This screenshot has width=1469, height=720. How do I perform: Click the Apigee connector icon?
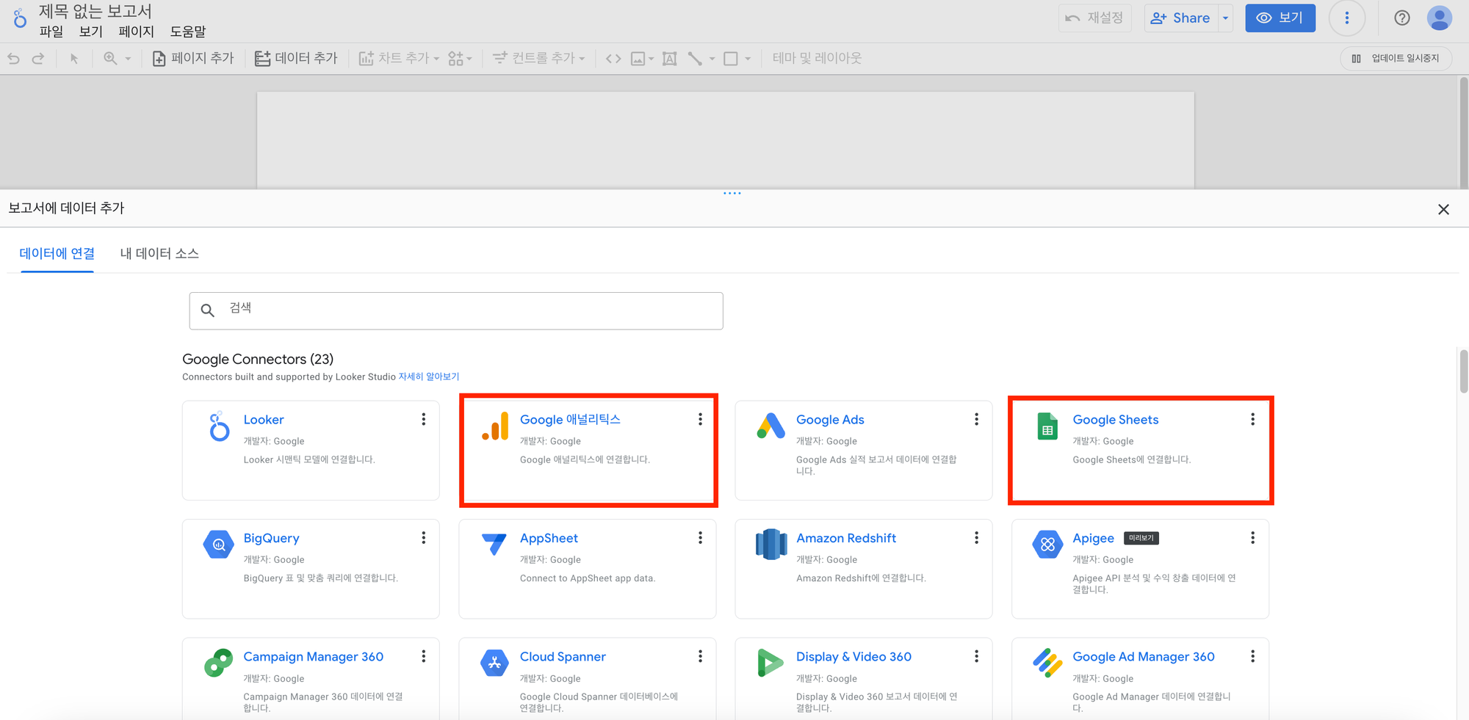point(1047,545)
